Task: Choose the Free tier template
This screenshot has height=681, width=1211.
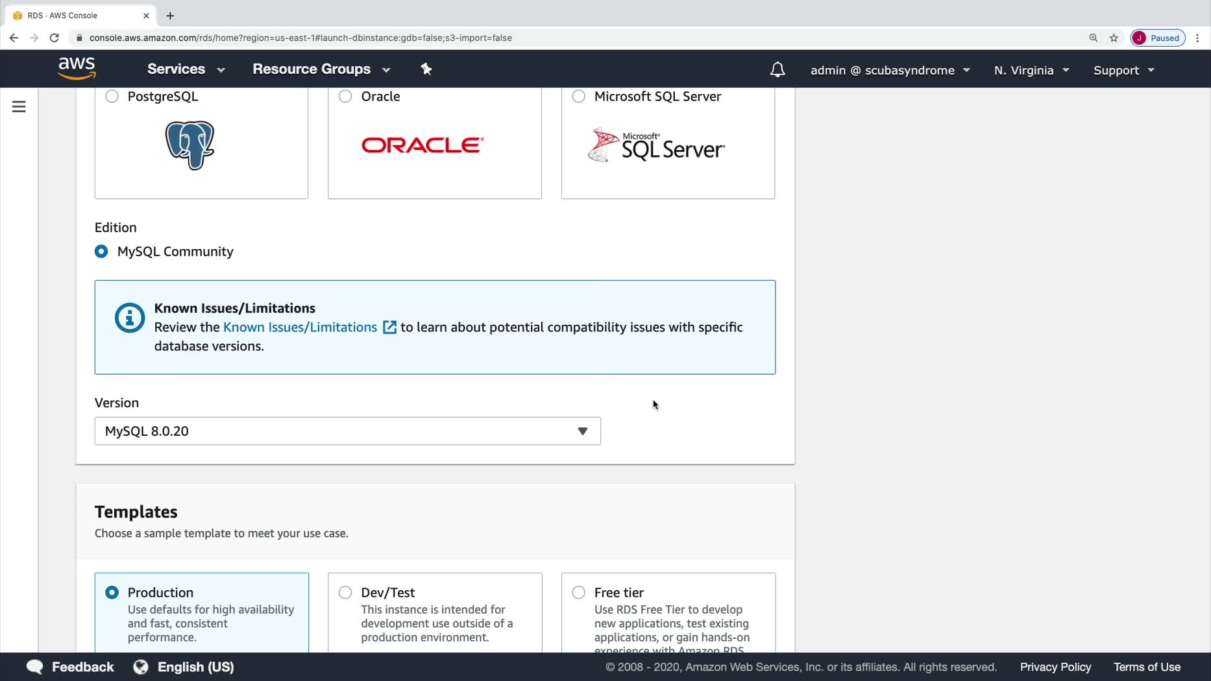Action: click(579, 592)
